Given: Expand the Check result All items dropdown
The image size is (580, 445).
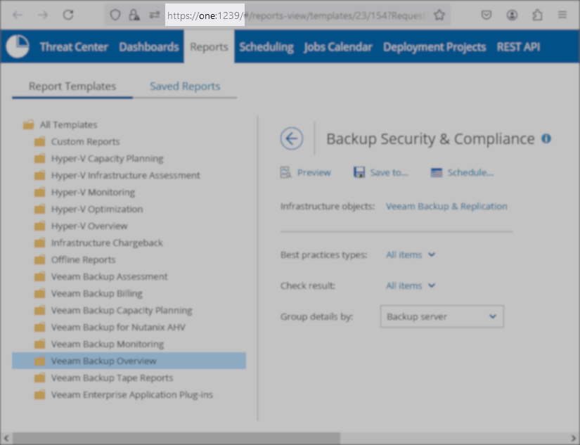Looking at the screenshot, I should point(411,285).
